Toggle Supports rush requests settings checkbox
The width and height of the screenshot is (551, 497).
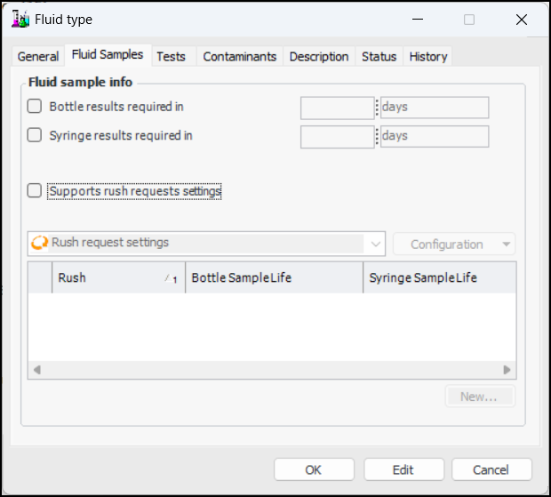[x=35, y=190]
